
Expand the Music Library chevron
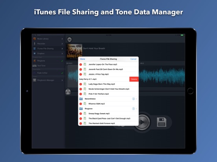[x=62, y=39]
